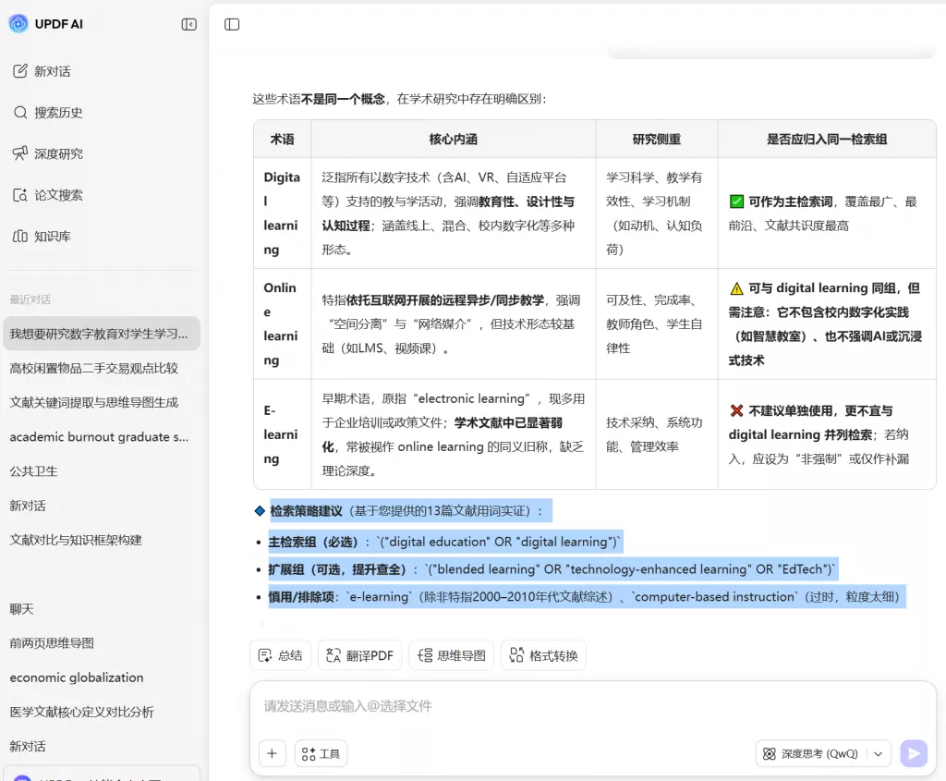The width and height of the screenshot is (946, 781).
Task: Open 搜索历史 search history
Action: (x=58, y=113)
